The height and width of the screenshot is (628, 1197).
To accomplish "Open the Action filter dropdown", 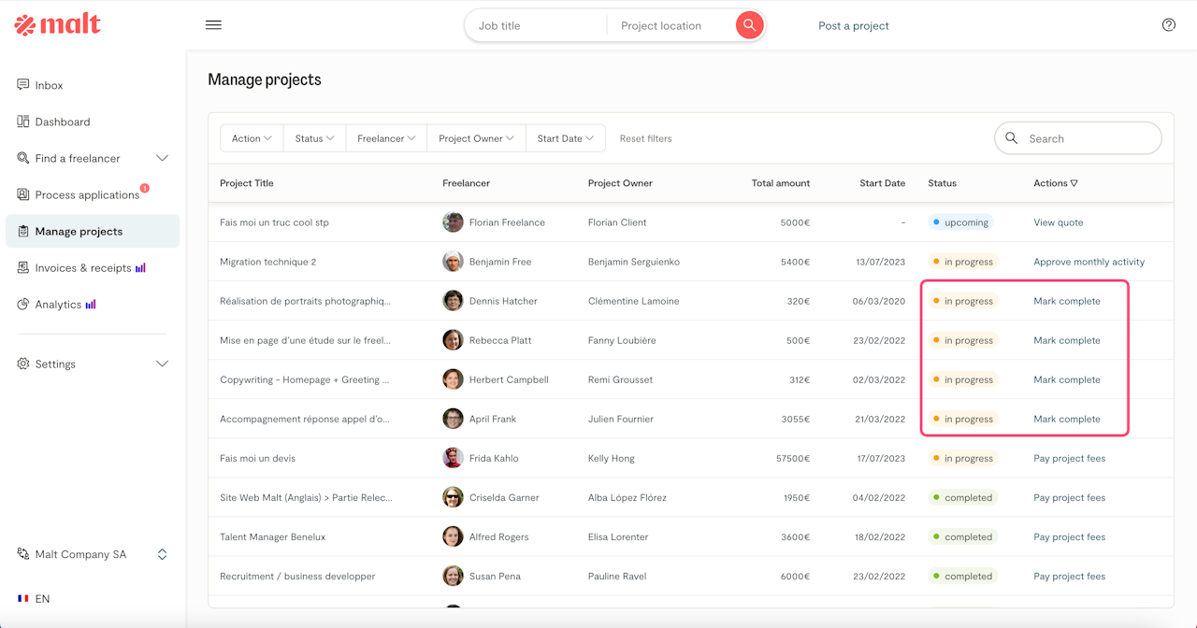I will coord(252,138).
